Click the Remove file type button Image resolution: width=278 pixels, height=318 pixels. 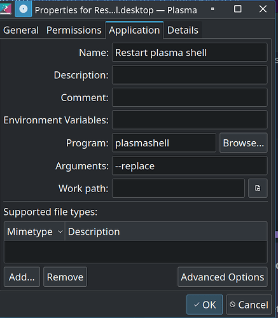pyautogui.click(x=65, y=277)
